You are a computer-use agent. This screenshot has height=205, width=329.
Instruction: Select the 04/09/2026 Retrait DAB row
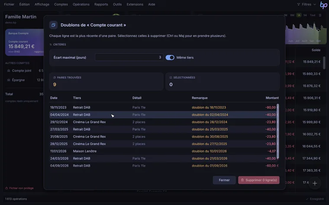(164, 166)
